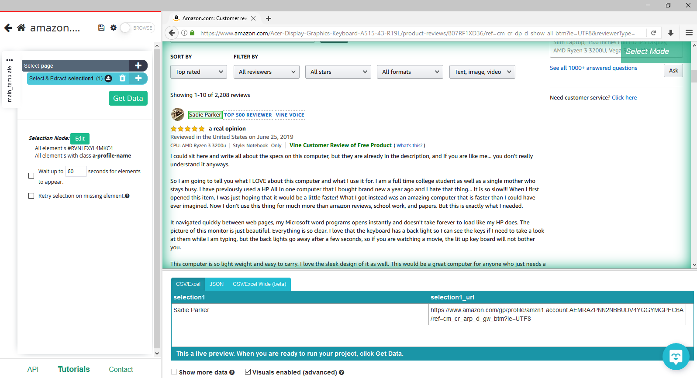Add command with plus on selection1 row
The image size is (697, 378).
(138, 78)
